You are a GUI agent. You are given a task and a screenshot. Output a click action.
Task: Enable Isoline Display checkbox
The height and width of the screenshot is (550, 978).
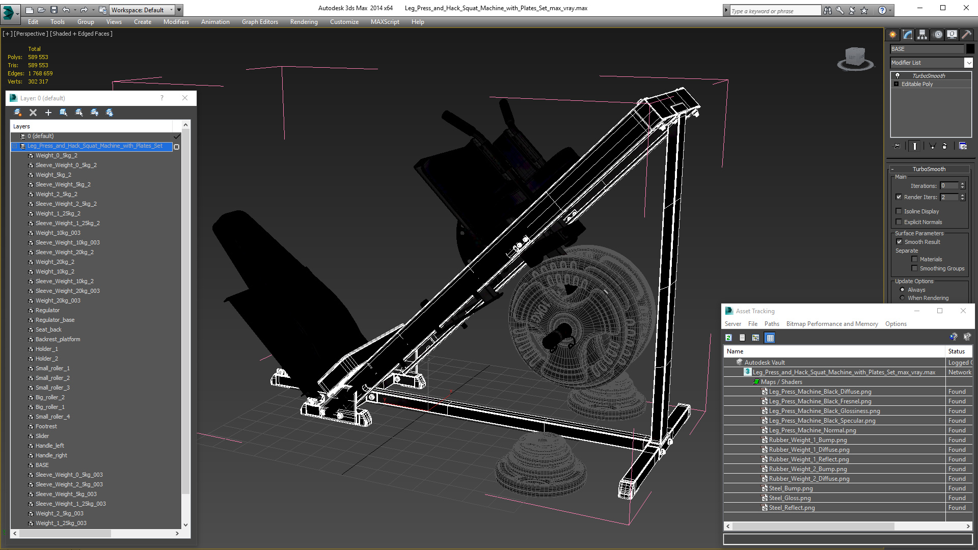click(x=899, y=211)
